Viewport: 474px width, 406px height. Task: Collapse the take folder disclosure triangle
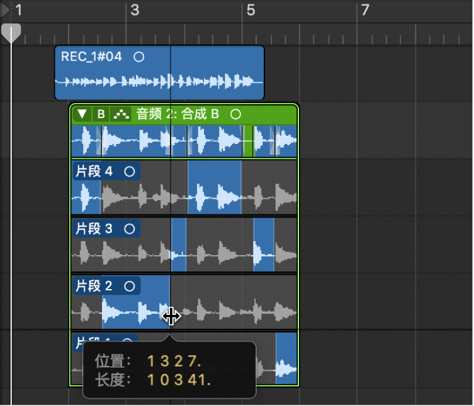pyautogui.click(x=82, y=114)
